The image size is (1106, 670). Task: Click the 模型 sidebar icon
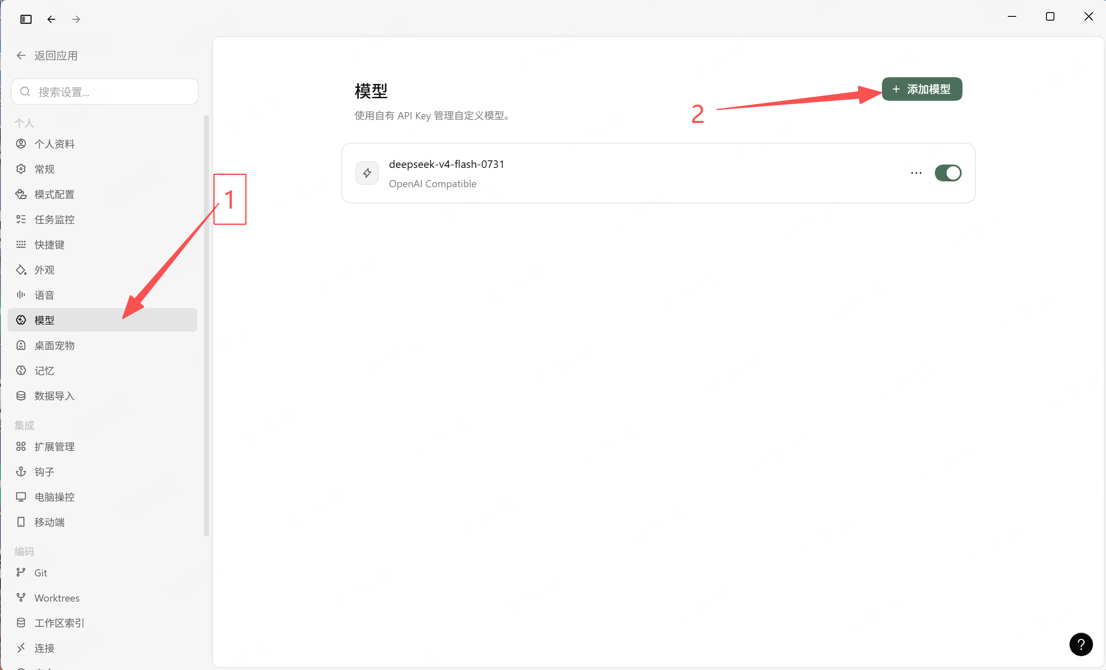[x=21, y=320]
